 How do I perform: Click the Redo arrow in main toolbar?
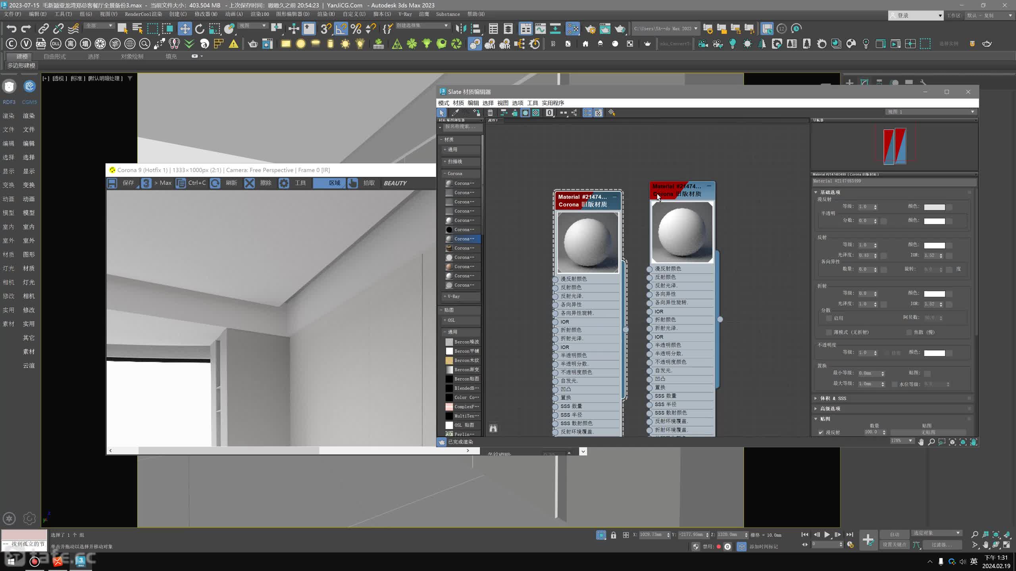click(x=26, y=29)
